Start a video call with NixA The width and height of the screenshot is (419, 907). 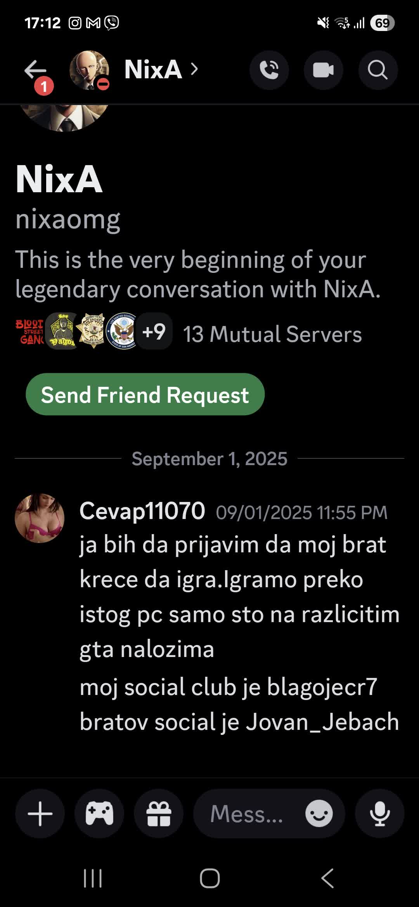323,70
